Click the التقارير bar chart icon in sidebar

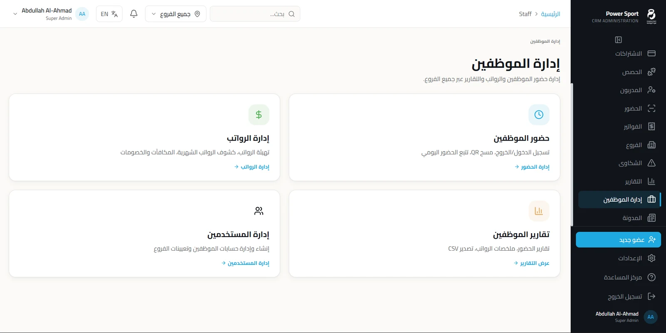[x=652, y=181]
